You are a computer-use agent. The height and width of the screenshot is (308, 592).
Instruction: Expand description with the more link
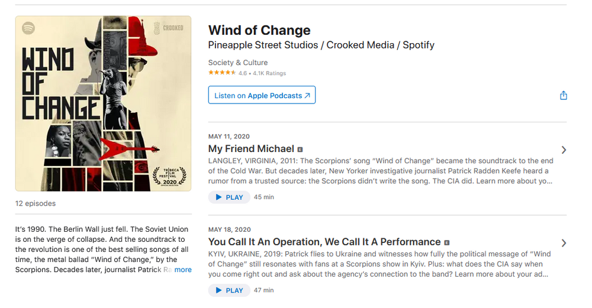(183, 270)
